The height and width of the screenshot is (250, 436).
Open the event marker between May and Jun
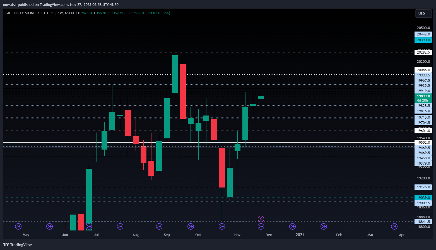point(49,226)
